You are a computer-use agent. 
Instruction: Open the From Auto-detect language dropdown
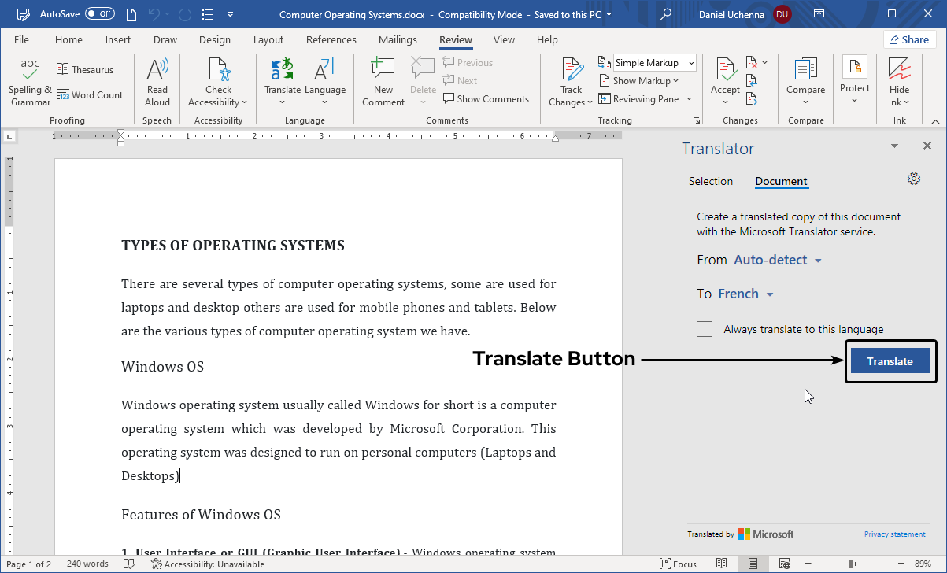777,260
